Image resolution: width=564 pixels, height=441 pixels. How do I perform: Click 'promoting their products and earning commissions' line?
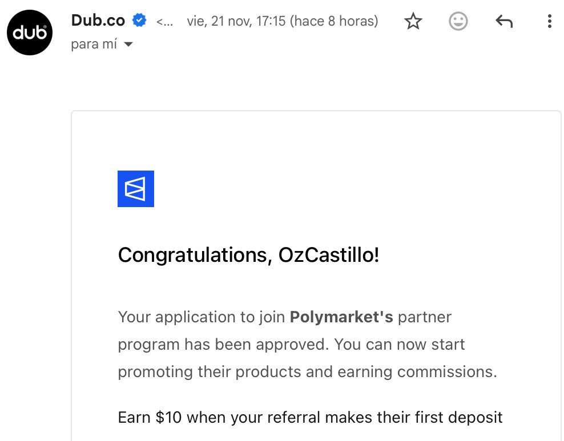tap(307, 372)
